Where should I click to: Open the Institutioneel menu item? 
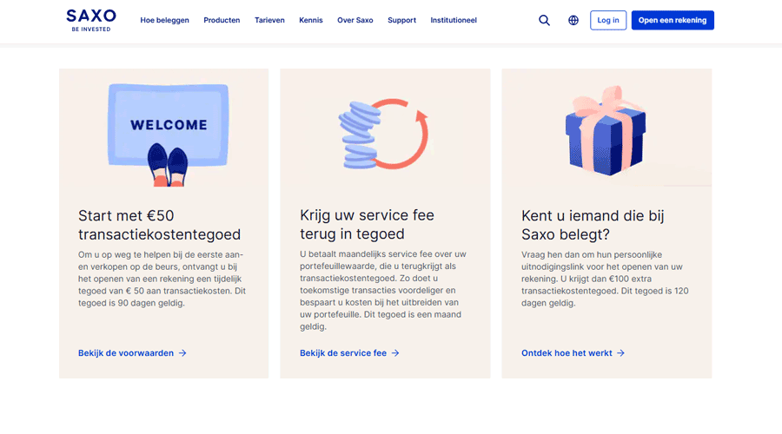454,20
